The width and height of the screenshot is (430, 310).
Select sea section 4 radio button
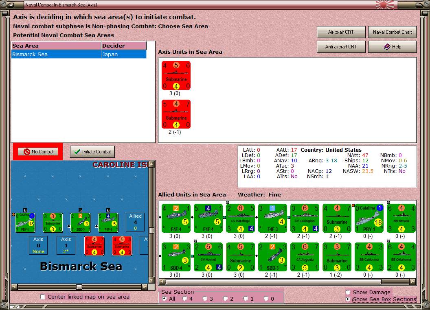pos(184,299)
